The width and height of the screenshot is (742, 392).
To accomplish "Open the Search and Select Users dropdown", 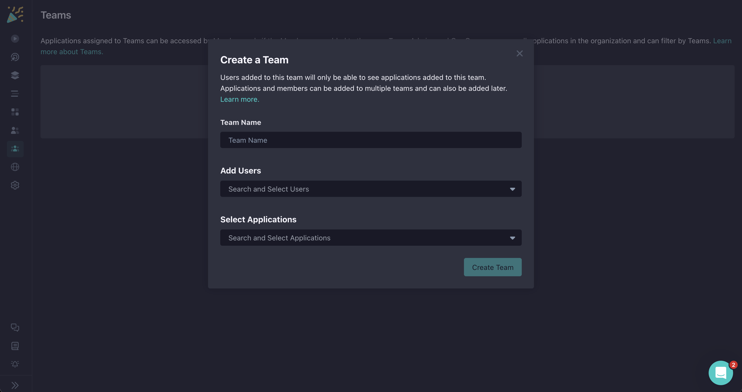I will point(371,189).
